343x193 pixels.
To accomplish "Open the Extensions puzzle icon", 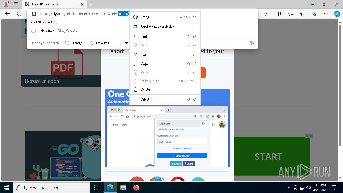I will (x=266, y=14).
